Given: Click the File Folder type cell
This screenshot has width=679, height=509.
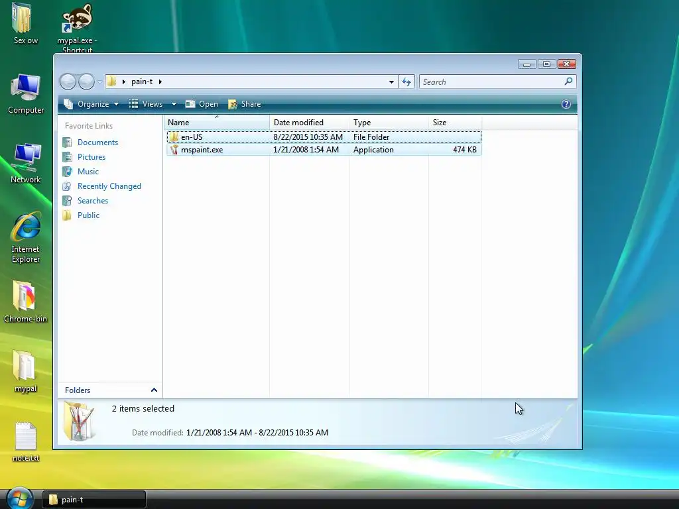Looking at the screenshot, I should [371, 137].
